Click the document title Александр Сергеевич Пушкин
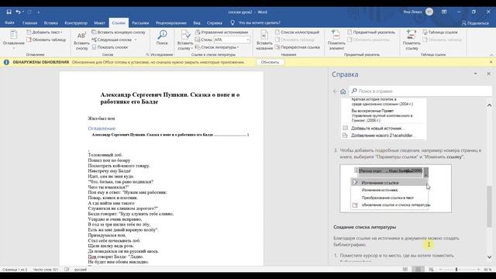 pyautogui.click(x=170, y=98)
